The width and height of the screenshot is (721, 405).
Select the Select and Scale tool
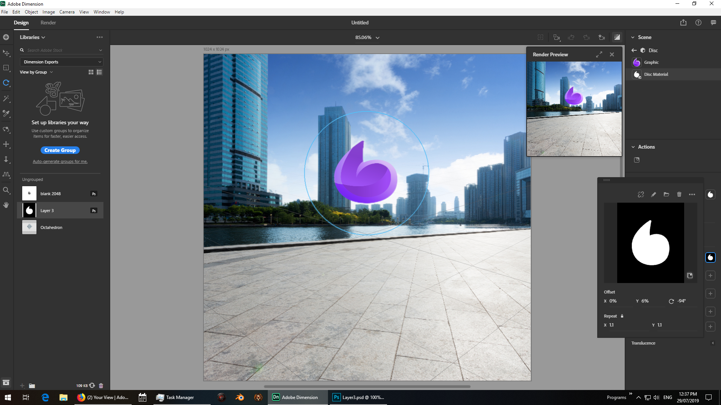tap(6, 68)
